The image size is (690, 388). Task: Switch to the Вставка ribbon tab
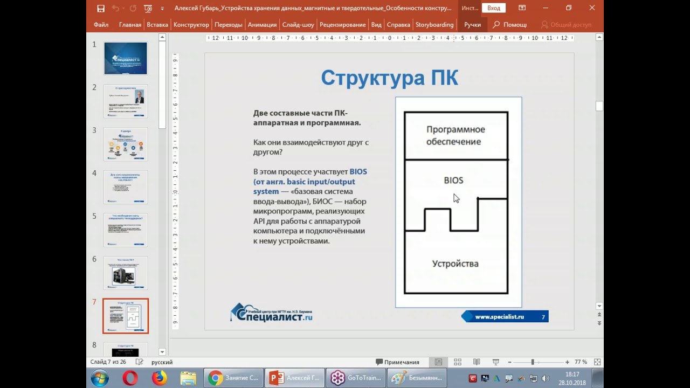157,25
